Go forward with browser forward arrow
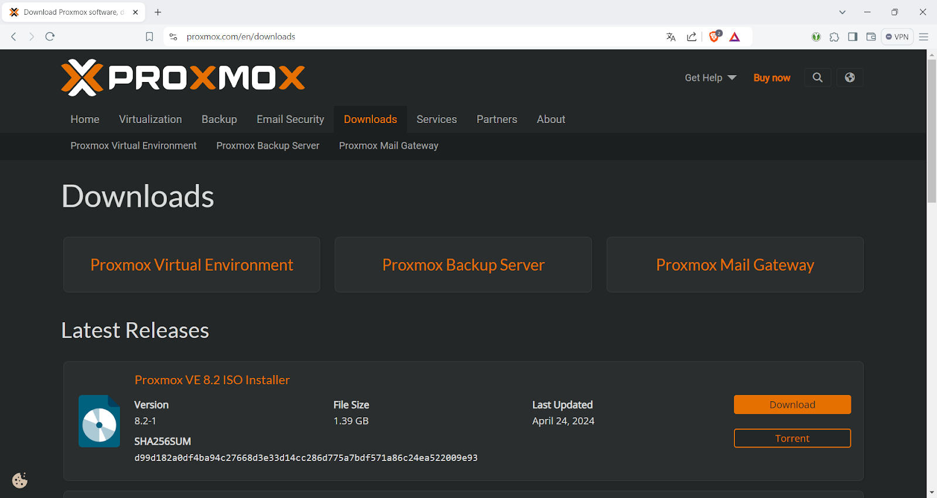 pyautogui.click(x=32, y=36)
